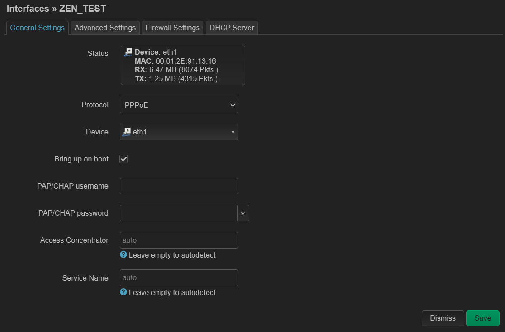Screen dimensions: 505x332
Task: Click the Dismiss button
Action: 443,318
